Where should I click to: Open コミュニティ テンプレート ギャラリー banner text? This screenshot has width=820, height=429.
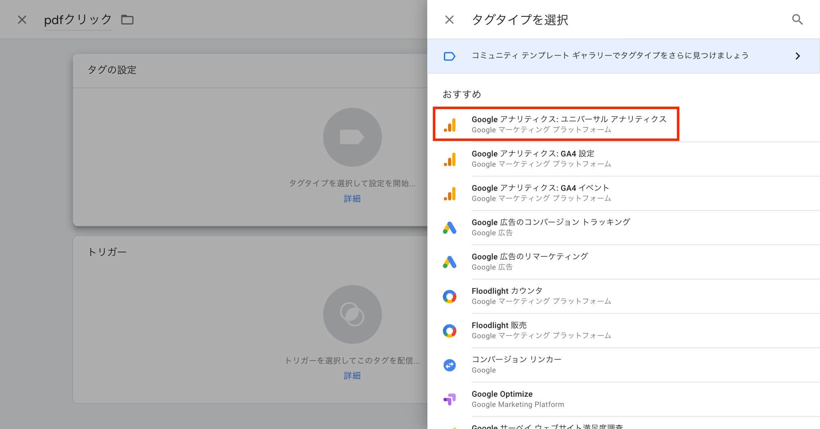[x=610, y=56]
